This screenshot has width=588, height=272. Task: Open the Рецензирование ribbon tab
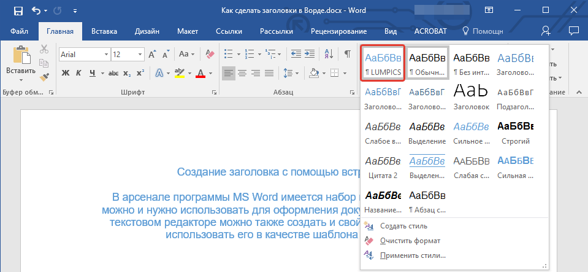click(339, 31)
